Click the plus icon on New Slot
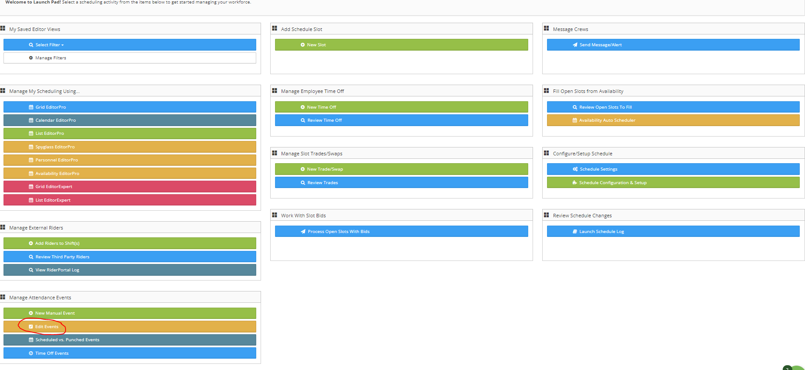This screenshot has width=805, height=370. [303, 45]
